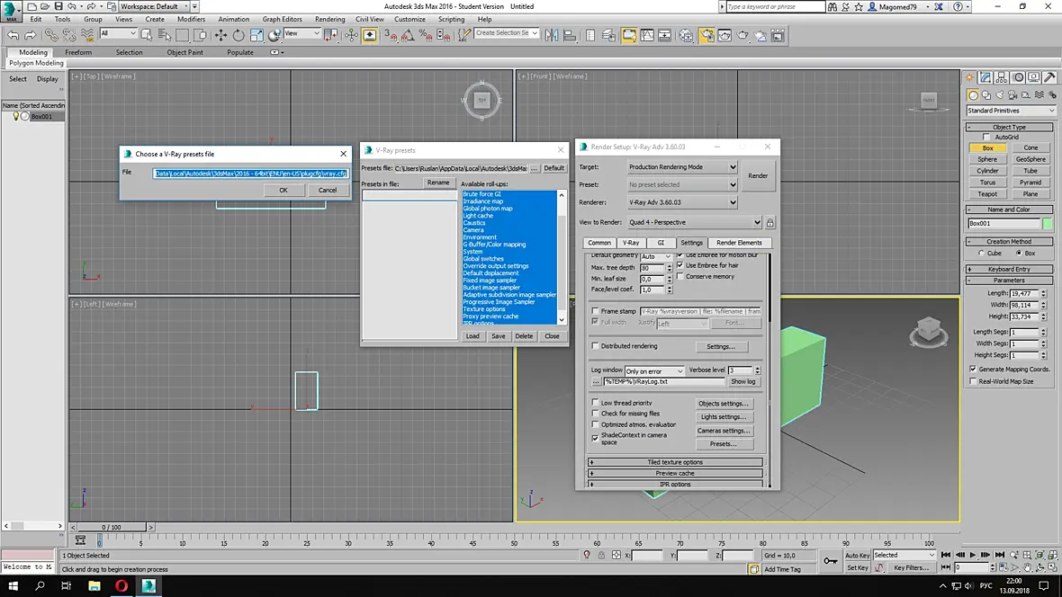The height and width of the screenshot is (597, 1062).
Task: Click the Undo arrow in main toolbar
Action: [13, 35]
